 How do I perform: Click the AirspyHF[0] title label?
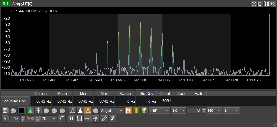coord(22,4)
